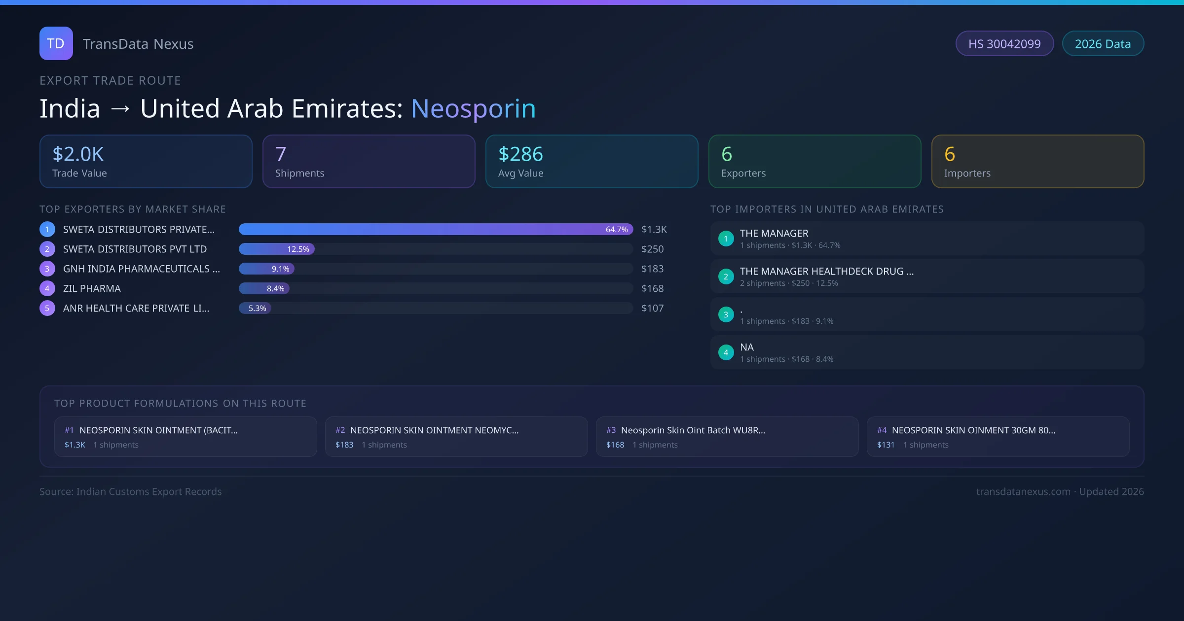
Task: Click the green badge 1 next to THE MANAGER
Action: point(726,238)
